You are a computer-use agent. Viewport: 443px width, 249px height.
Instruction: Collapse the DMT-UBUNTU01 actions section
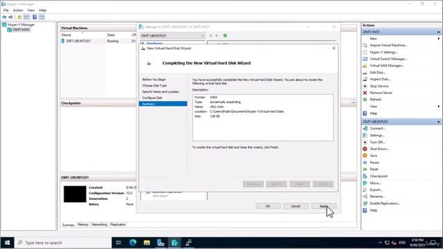pos(438,122)
